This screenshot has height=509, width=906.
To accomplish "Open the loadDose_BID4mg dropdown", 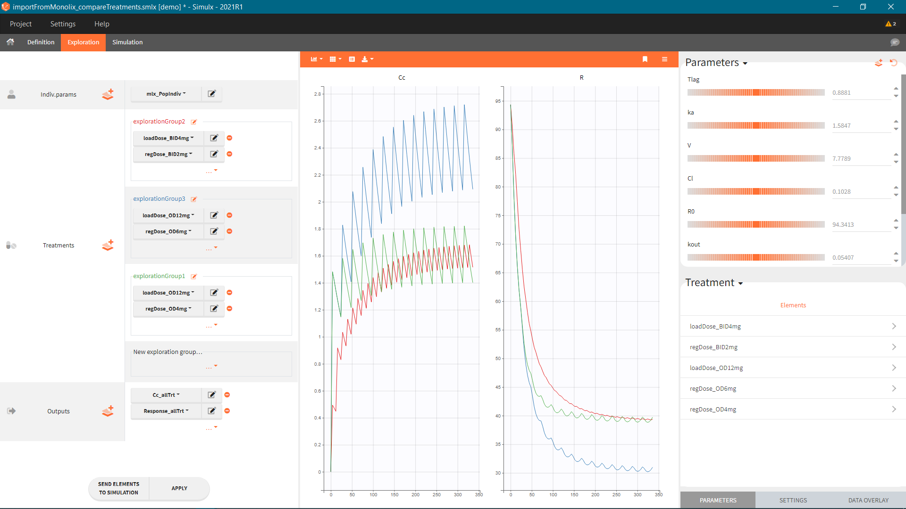I will pyautogui.click(x=168, y=138).
